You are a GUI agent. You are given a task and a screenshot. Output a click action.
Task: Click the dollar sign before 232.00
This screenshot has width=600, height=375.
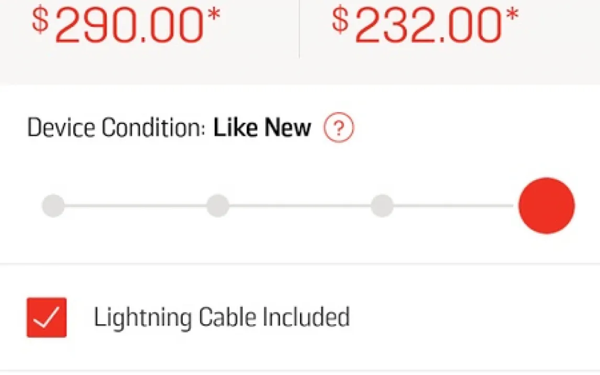340,20
